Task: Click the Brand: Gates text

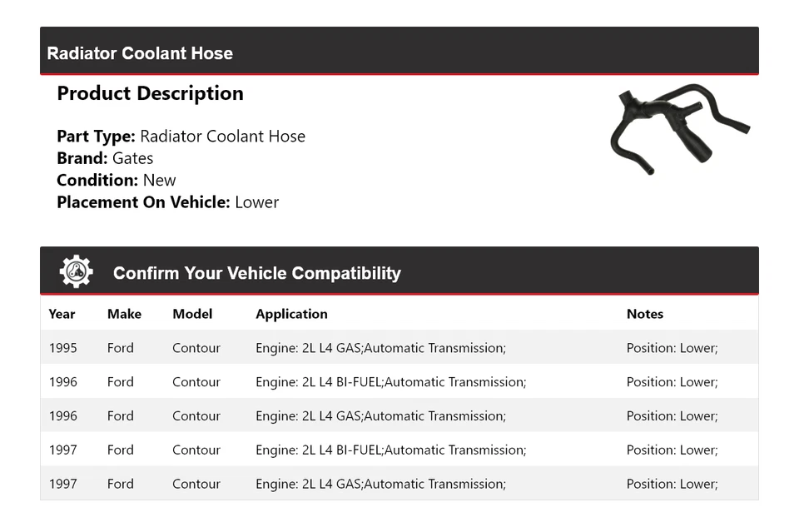Action: click(x=105, y=158)
